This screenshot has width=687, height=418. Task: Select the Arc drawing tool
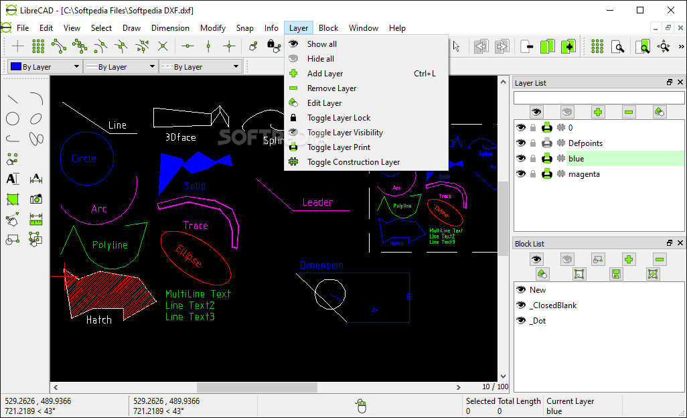pos(36,99)
